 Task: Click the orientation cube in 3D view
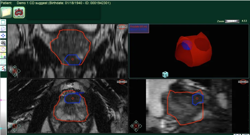click(165, 74)
